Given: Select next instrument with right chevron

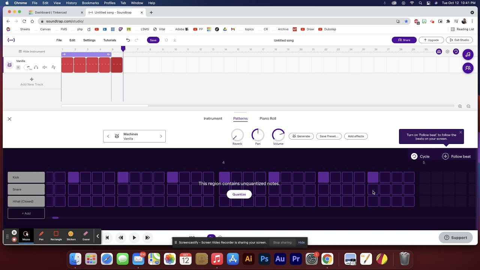Looking at the screenshot, I should tap(161, 136).
